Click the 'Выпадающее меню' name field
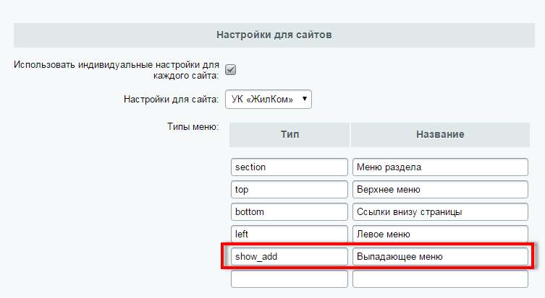The width and height of the screenshot is (545, 298). coord(440,256)
